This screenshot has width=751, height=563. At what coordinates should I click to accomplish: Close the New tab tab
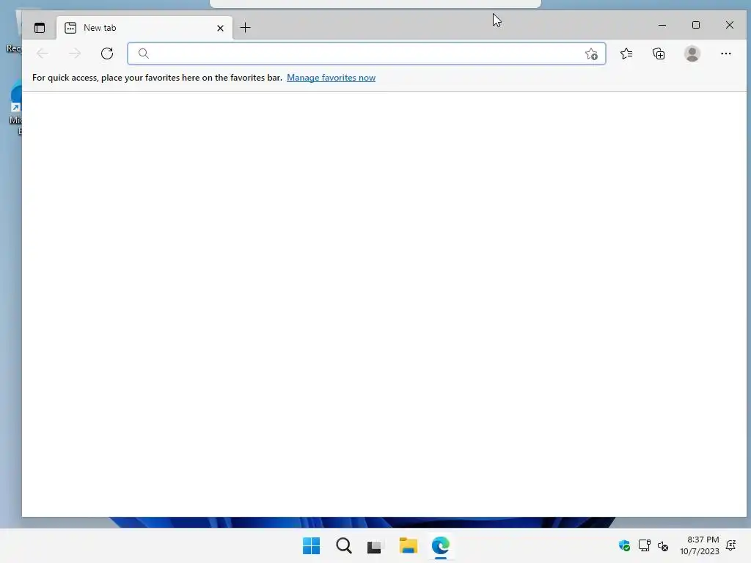point(220,28)
